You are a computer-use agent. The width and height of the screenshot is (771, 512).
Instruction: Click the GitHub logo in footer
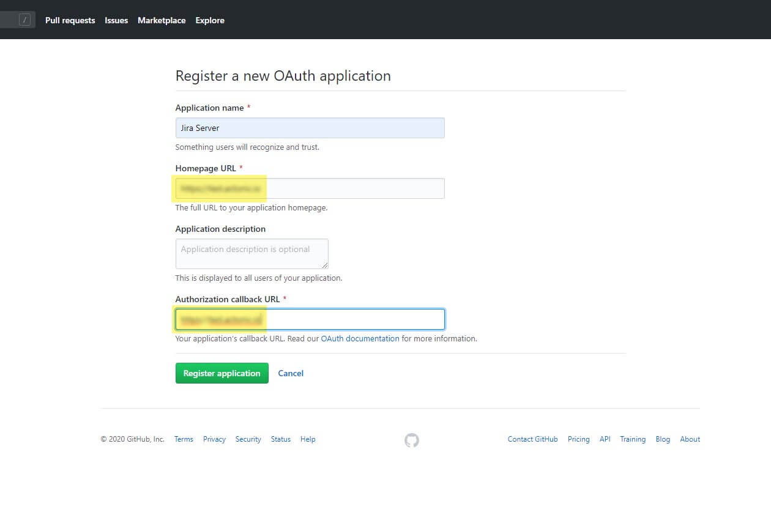(412, 440)
